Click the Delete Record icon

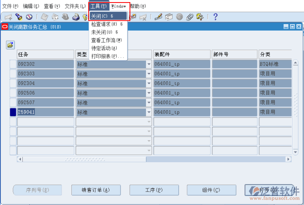pos(143,17)
